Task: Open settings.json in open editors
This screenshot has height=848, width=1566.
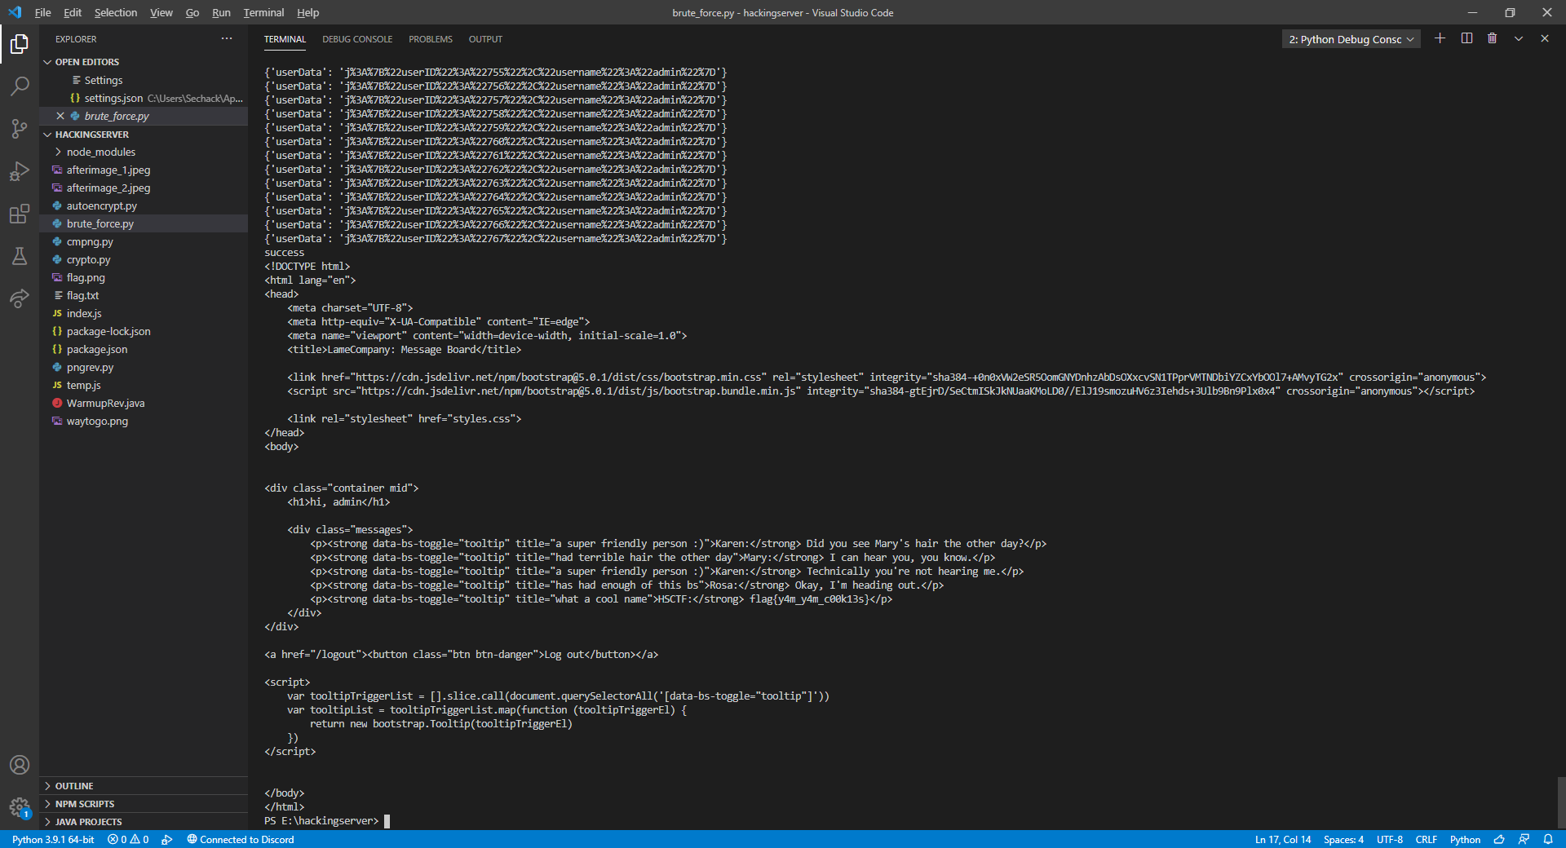Action: tap(144, 99)
